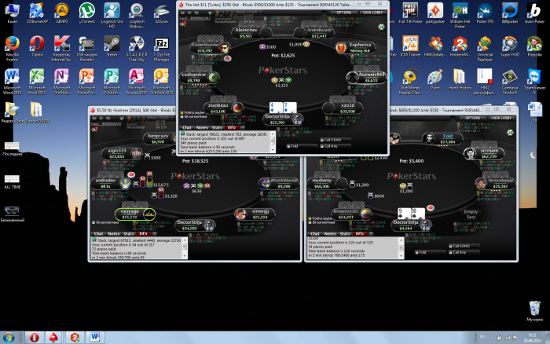Open the AIMP2 desktop shortcut

point(62,12)
